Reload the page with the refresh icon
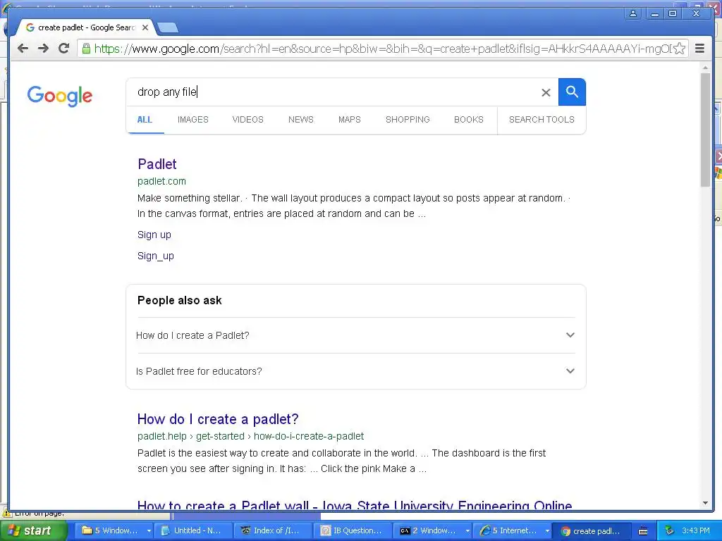The width and height of the screenshot is (722, 541). coord(64,49)
